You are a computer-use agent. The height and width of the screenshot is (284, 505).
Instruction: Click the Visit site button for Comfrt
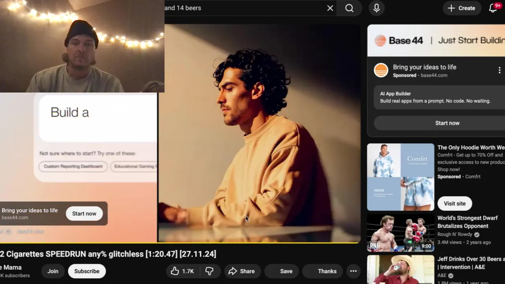[x=454, y=204]
